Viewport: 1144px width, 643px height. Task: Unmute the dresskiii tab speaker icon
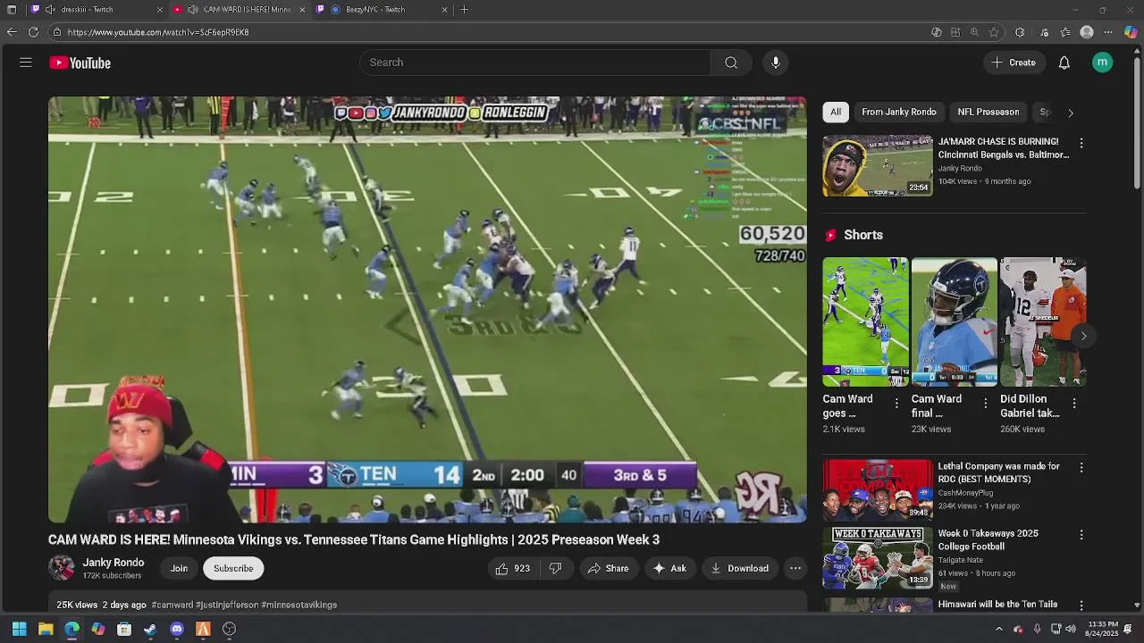(x=50, y=9)
